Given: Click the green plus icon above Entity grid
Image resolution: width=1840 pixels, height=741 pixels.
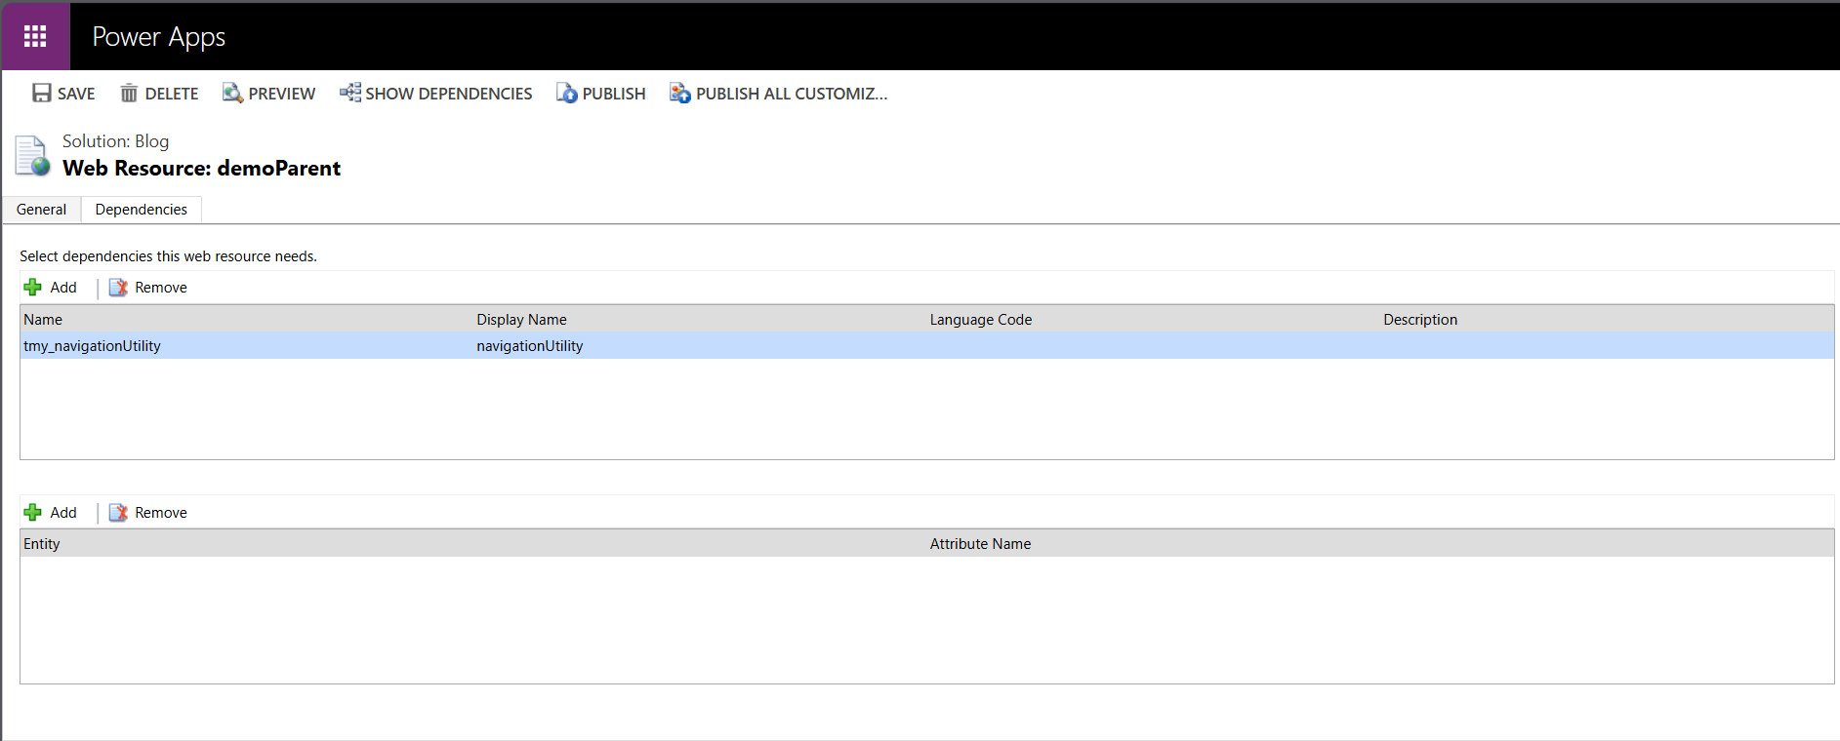Looking at the screenshot, I should 33,512.
